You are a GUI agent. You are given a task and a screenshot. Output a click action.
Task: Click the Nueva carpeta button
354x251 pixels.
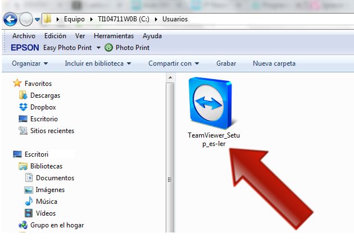274,63
